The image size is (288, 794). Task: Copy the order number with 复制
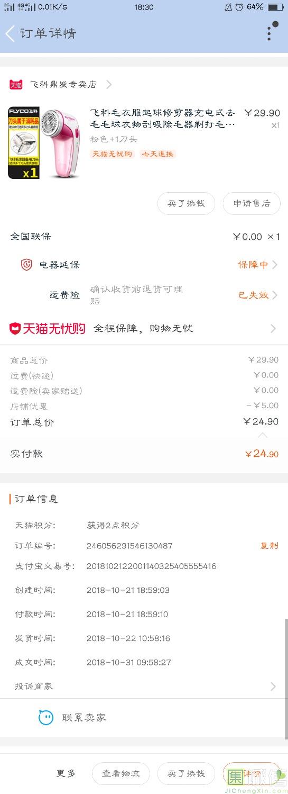coord(269,546)
